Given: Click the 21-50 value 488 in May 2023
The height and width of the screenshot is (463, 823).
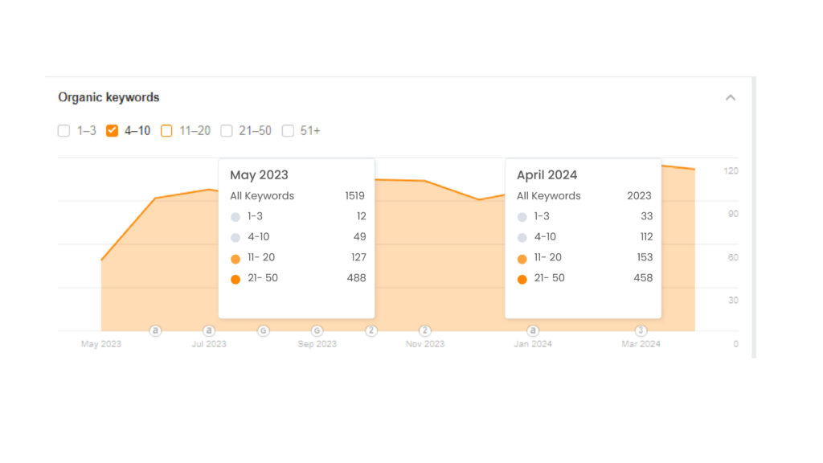Looking at the screenshot, I should pos(356,277).
